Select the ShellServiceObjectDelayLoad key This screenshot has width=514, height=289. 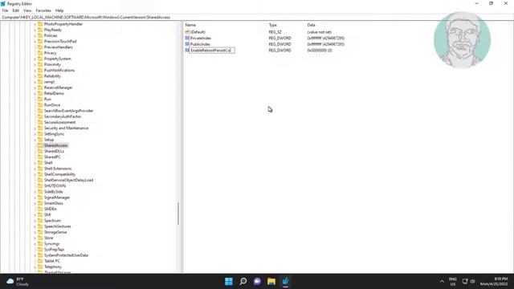68,180
